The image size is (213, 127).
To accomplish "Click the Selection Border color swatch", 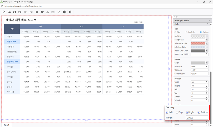I will (x=198, y=43).
